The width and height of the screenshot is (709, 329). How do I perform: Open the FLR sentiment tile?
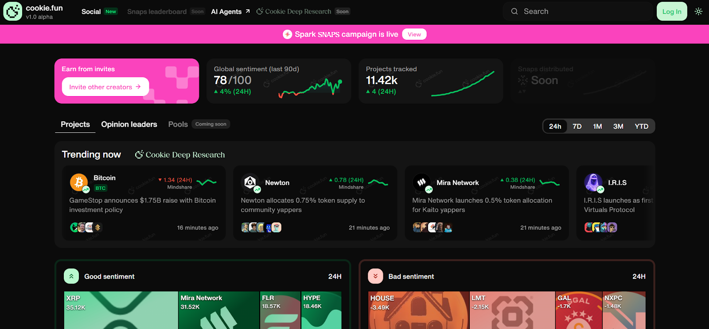tap(280, 310)
